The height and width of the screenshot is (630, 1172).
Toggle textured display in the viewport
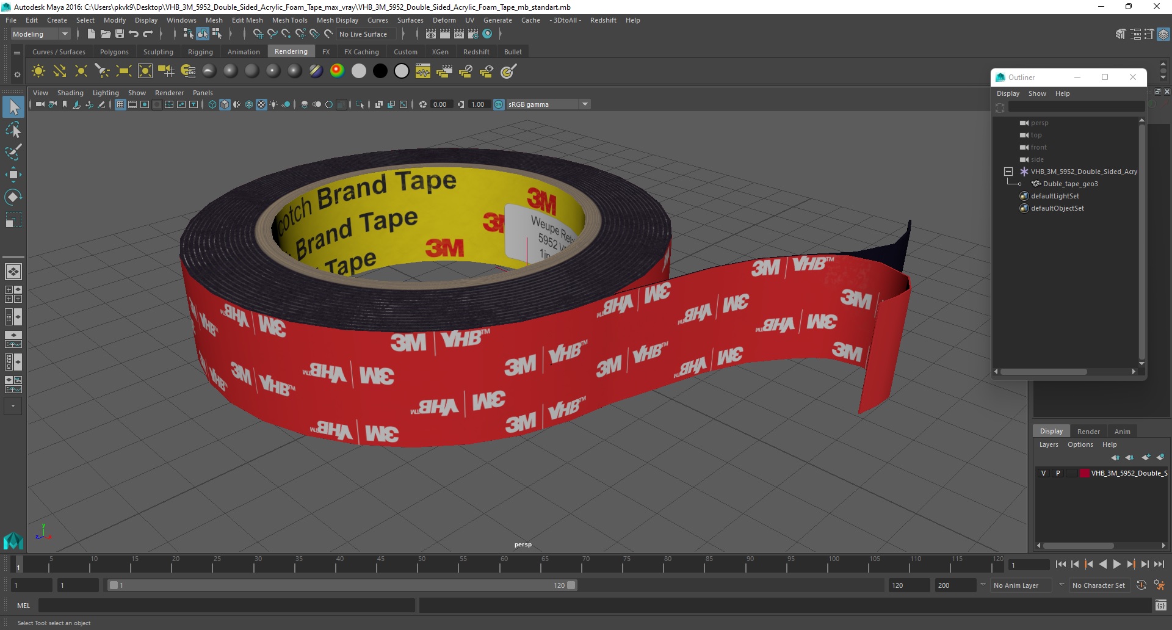coord(261,104)
